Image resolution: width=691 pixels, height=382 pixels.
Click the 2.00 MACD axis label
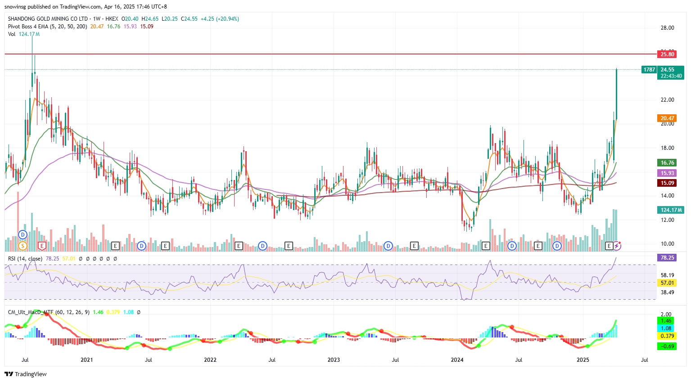coord(666,315)
